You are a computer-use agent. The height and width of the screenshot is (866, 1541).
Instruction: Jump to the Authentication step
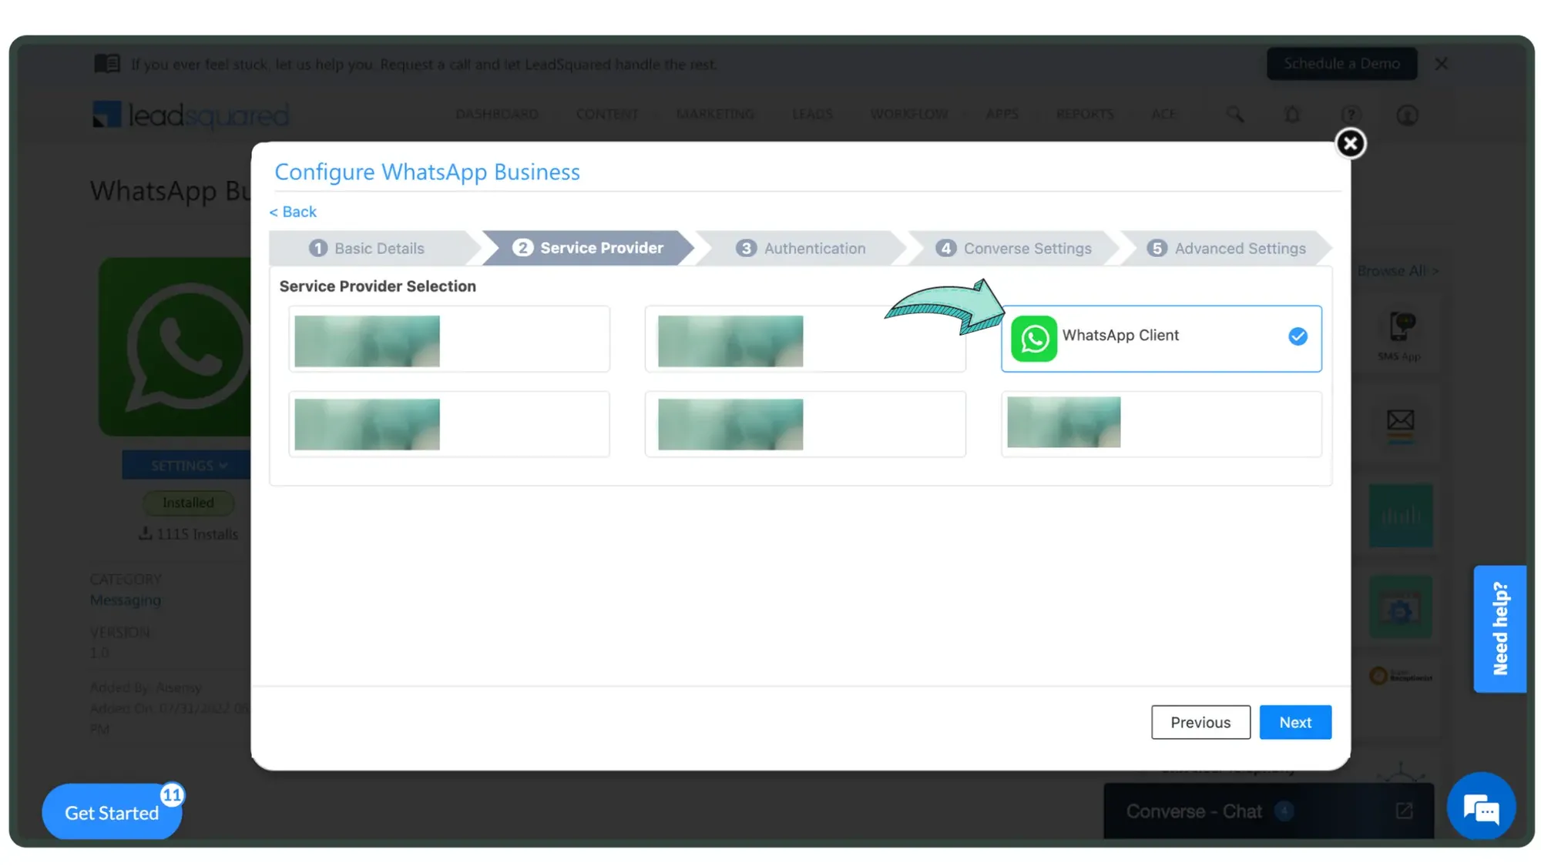click(x=801, y=248)
